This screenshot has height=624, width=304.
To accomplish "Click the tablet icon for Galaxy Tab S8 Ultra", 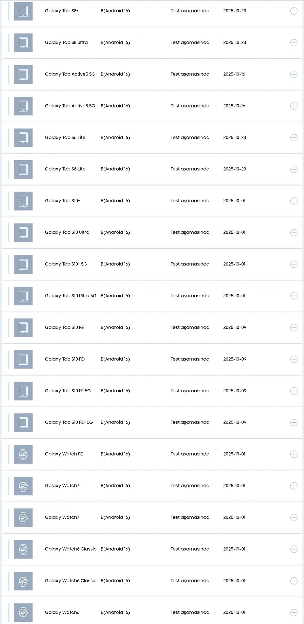I will [23, 43].
